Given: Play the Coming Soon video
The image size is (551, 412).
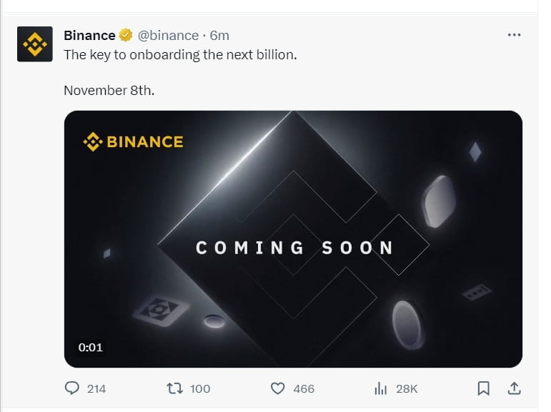Looking at the screenshot, I should point(293,239).
